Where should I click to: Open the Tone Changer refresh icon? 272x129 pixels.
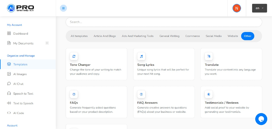pyautogui.click(x=74, y=56)
